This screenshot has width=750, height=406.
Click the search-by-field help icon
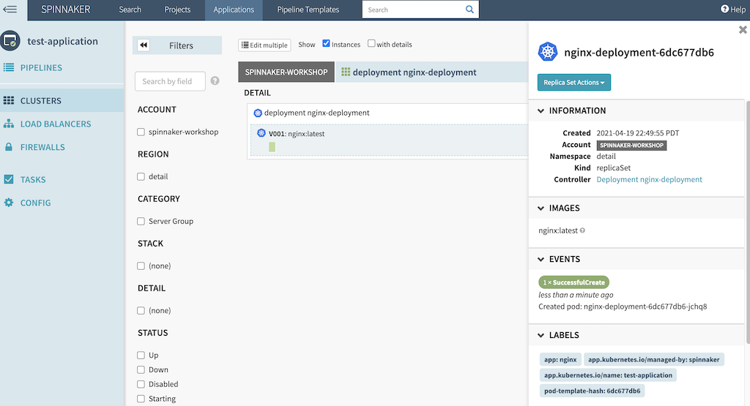pos(215,80)
